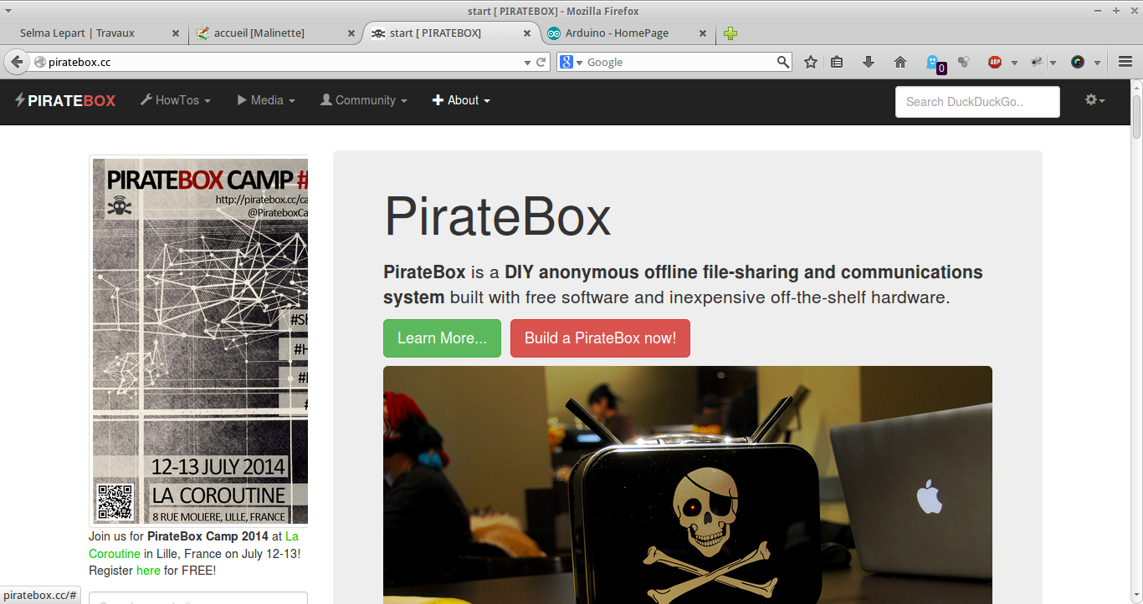
Task: Open the PirateBox Camp poster image
Action: click(200, 341)
